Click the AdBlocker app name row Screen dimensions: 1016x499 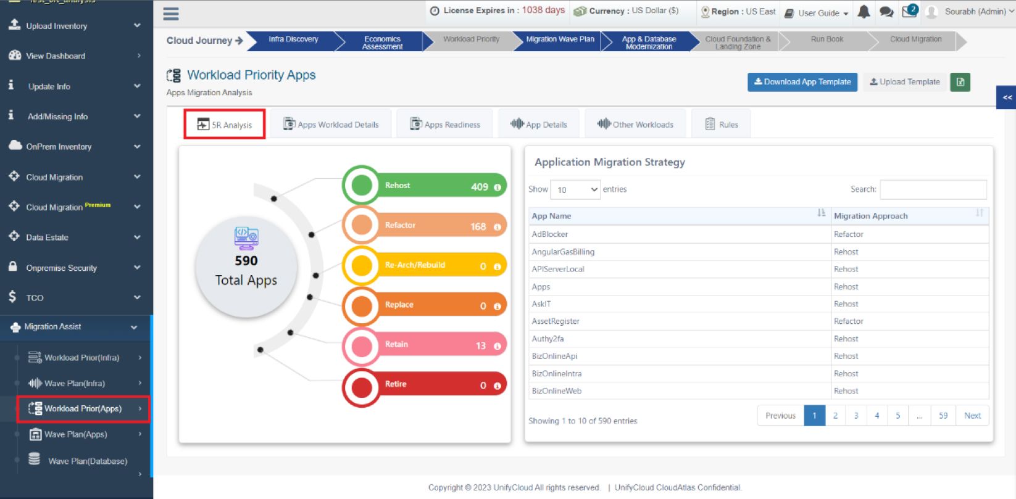pos(680,234)
